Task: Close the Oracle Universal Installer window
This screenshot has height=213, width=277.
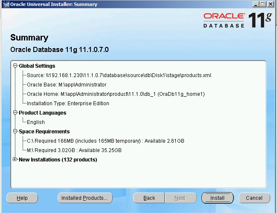Action: (x=271, y=4)
